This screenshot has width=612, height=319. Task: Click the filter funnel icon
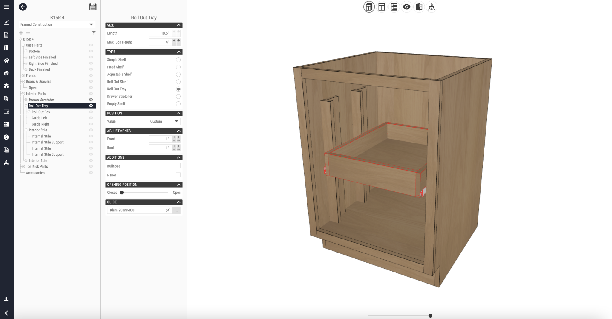94,33
